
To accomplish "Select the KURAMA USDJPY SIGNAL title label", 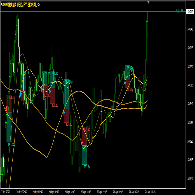I will pyautogui.click(x=21, y=5).
